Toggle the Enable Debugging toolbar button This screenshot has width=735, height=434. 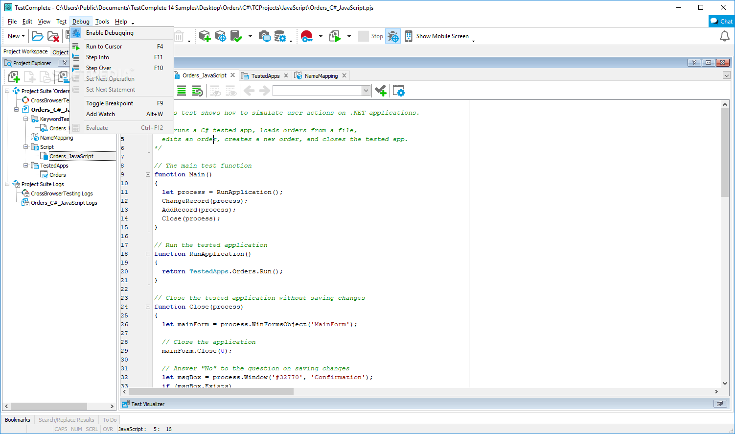point(393,36)
